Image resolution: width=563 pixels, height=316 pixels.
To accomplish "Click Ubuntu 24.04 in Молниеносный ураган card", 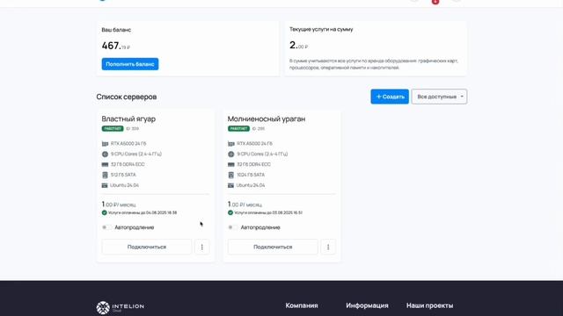I will [250, 185].
